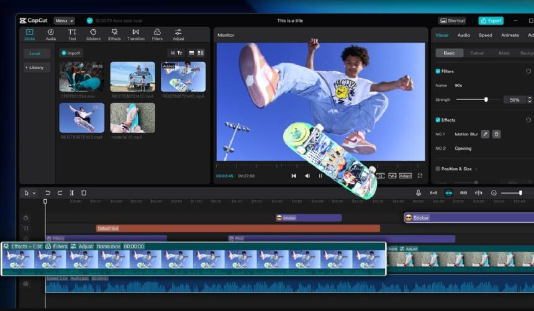
Task: Click the Import button
Action: (x=71, y=53)
